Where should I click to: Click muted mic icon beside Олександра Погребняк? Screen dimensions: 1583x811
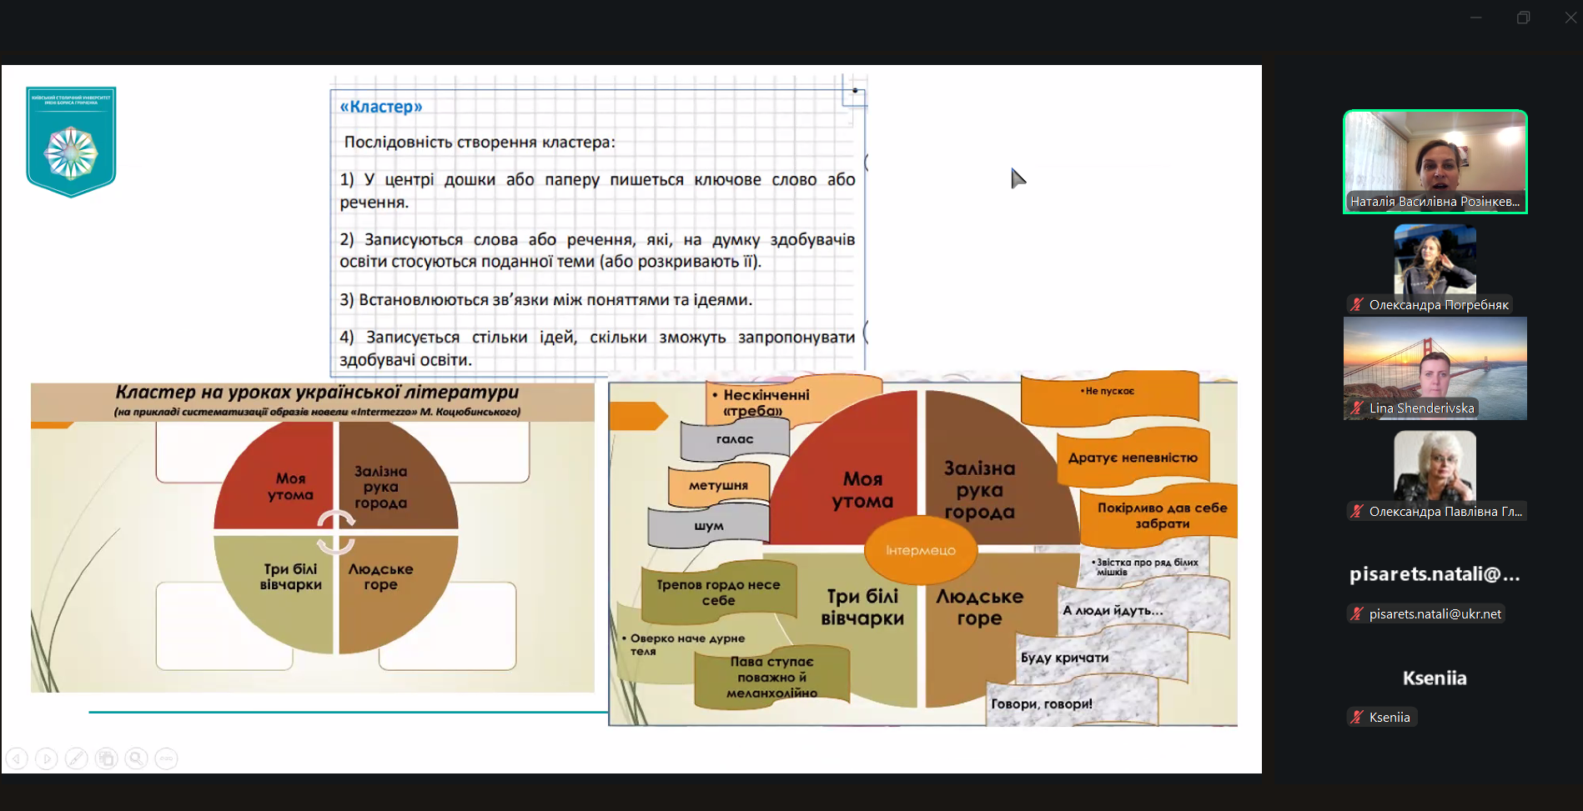(x=1358, y=304)
